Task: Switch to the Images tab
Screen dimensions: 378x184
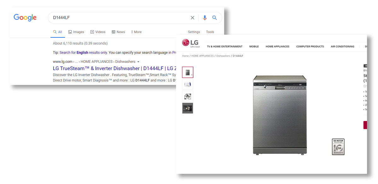Action: pyautogui.click(x=76, y=32)
